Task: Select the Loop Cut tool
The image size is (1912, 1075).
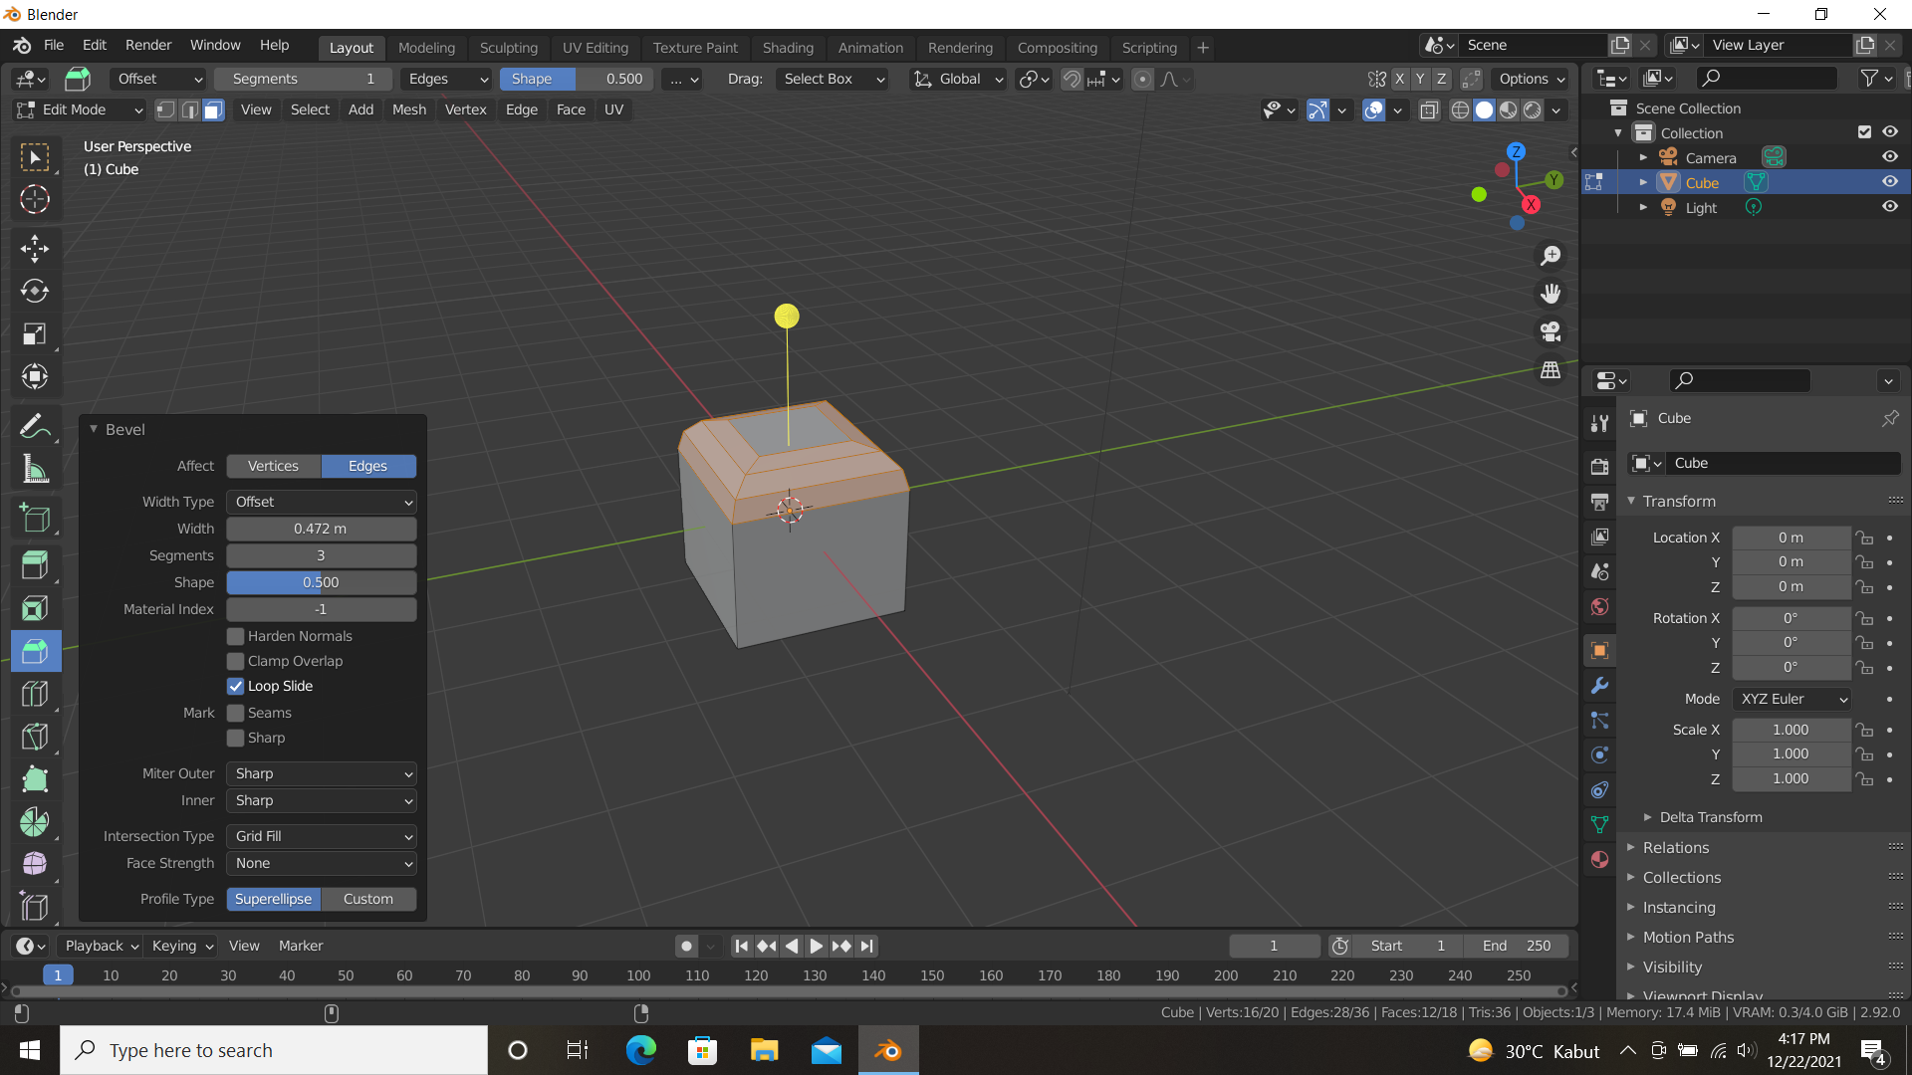Action: (35, 694)
